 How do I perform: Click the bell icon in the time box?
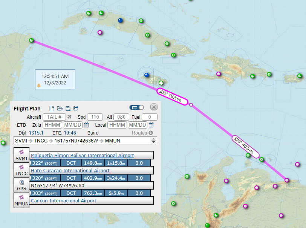point(39,85)
